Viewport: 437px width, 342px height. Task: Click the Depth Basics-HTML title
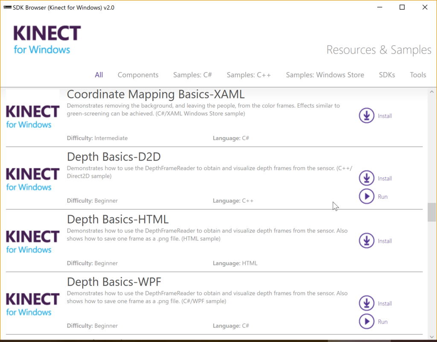pos(118,219)
